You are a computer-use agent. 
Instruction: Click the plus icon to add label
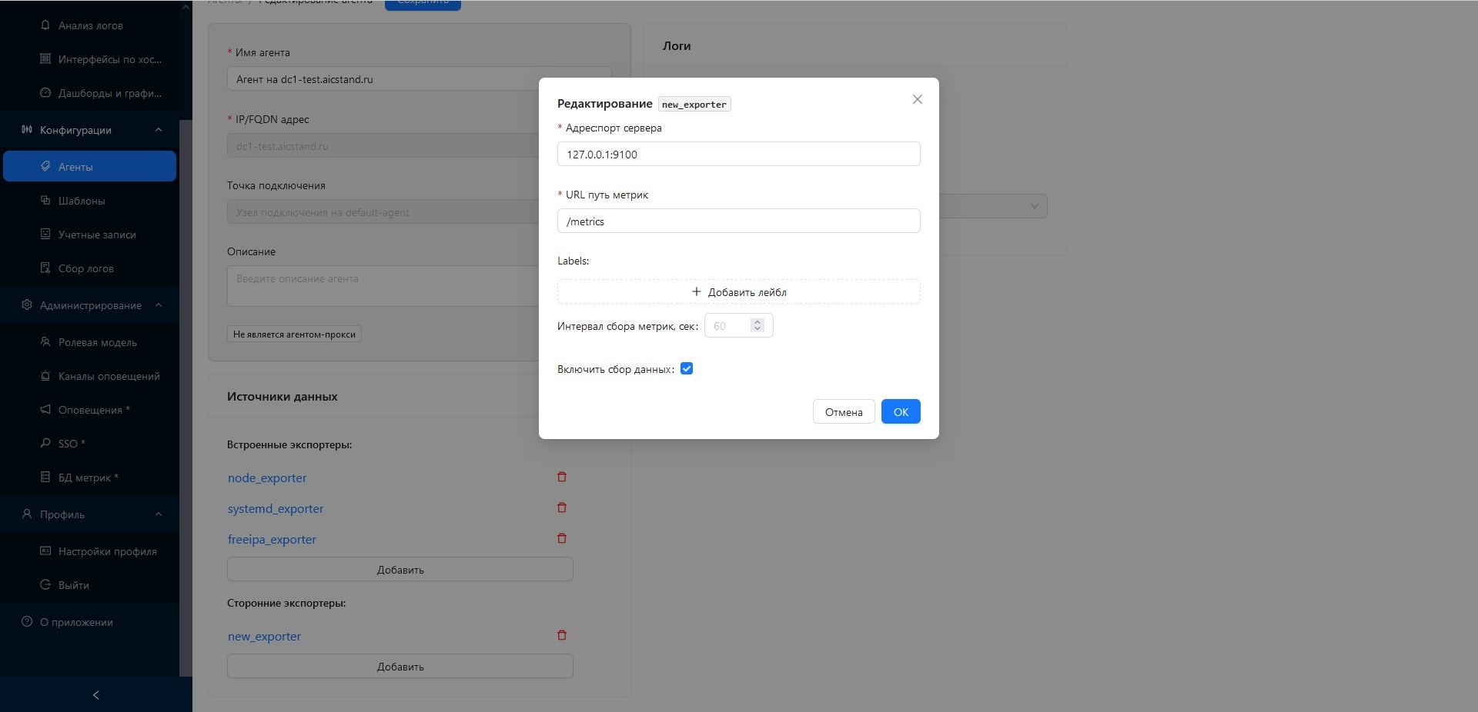point(697,292)
